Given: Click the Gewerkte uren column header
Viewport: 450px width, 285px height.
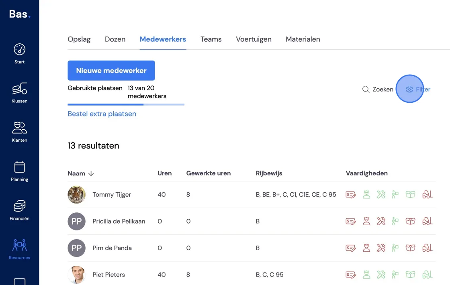Looking at the screenshot, I should point(209,173).
